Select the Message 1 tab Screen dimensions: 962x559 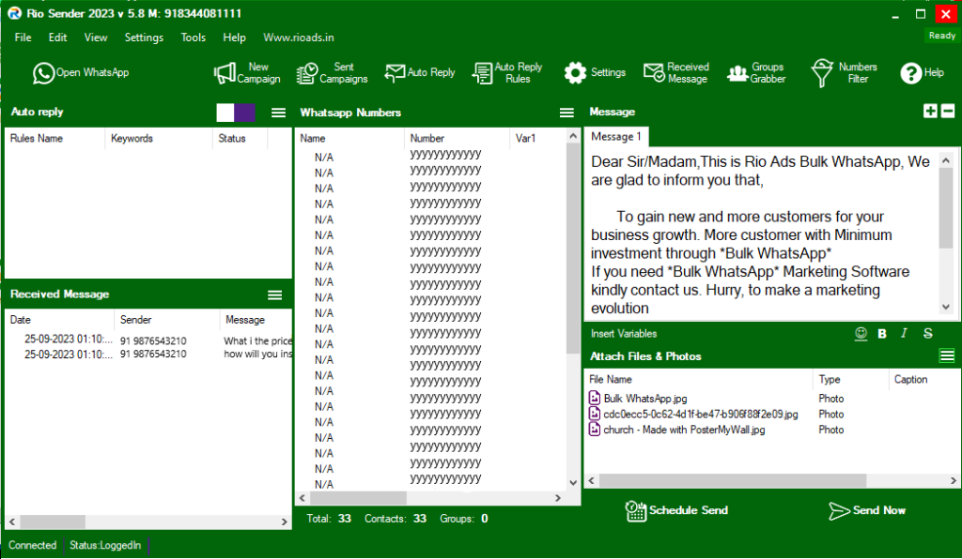[x=616, y=137]
